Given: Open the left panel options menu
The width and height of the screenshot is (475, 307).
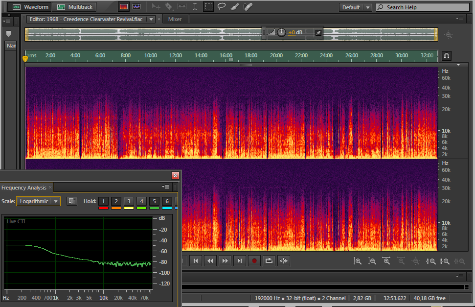Looking at the screenshot, I should [6, 21].
